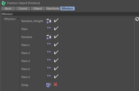Open the Coord. tab
139x91 pixels.
point(23,8)
